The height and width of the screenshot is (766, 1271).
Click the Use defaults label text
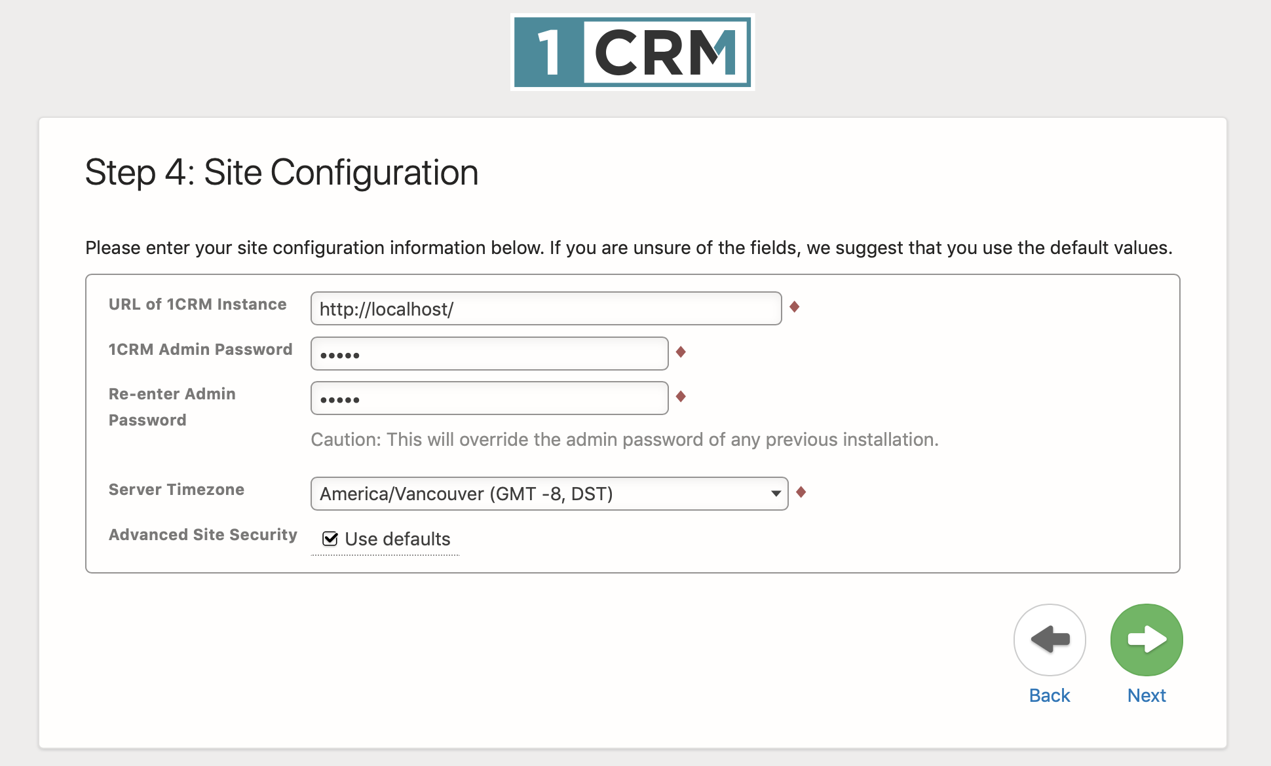tap(398, 539)
